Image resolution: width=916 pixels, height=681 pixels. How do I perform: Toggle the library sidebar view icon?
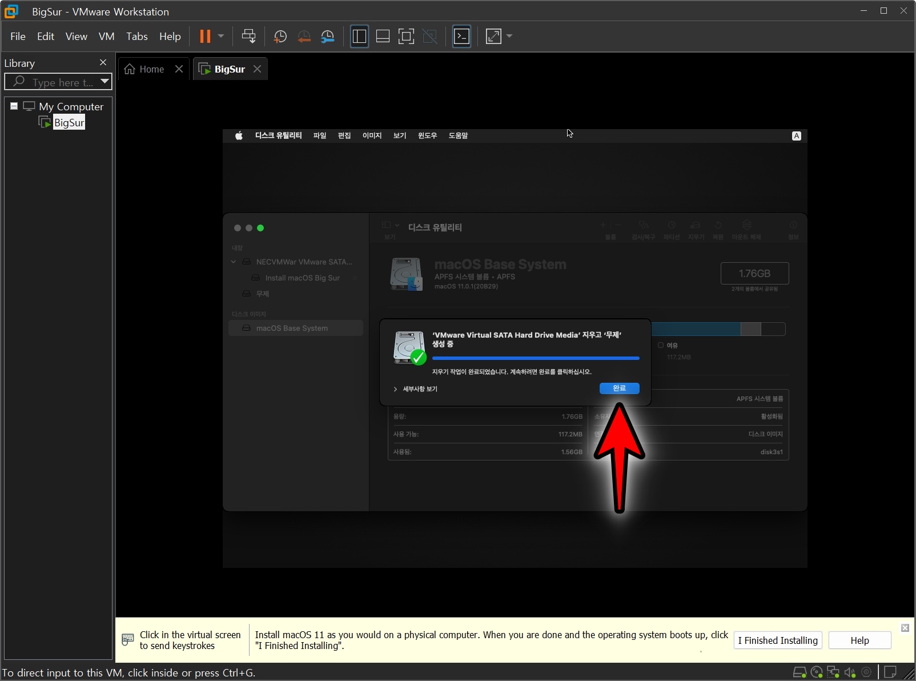point(359,37)
